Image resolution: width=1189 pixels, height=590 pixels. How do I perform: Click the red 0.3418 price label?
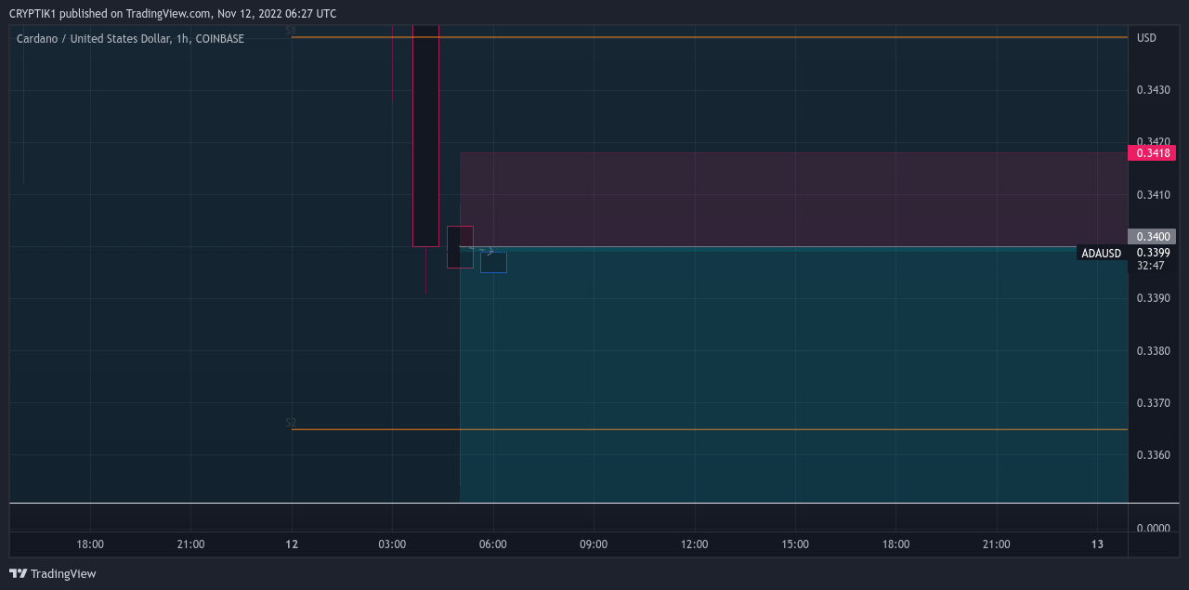click(1152, 153)
